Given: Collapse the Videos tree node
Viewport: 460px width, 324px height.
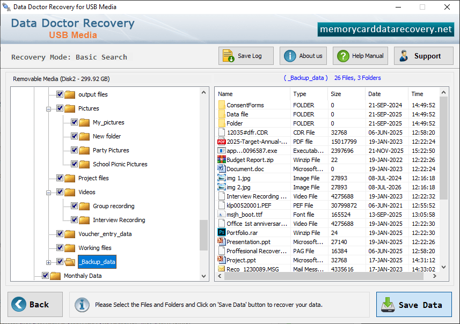Looking at the screenshot, I should tap(48, 193).
